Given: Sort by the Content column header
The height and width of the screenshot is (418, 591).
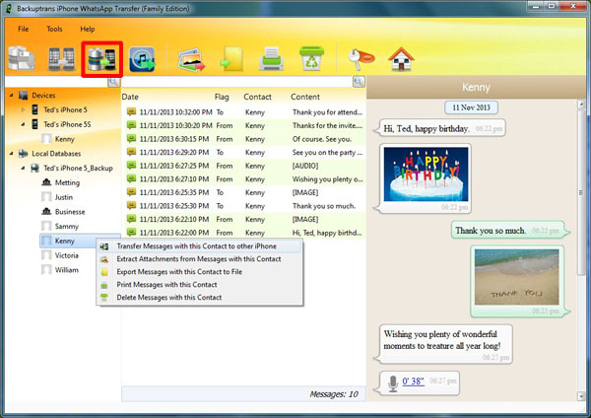Looking at the screenshot, I should tap(305, 97).
